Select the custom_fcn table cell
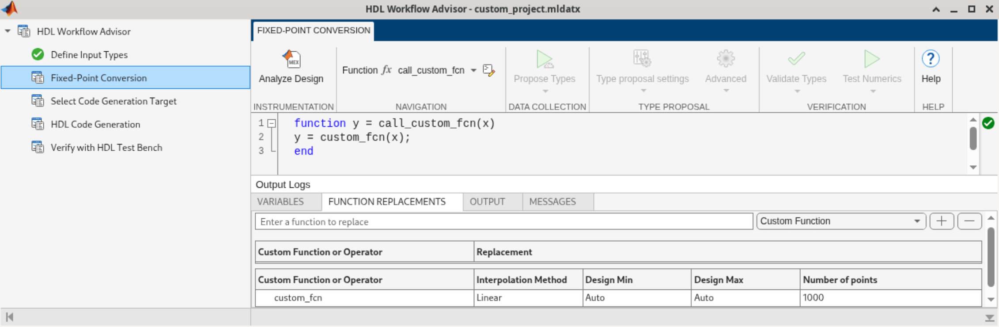 point(364,297)
